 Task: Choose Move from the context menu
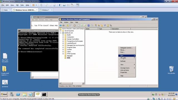point(127,50)
